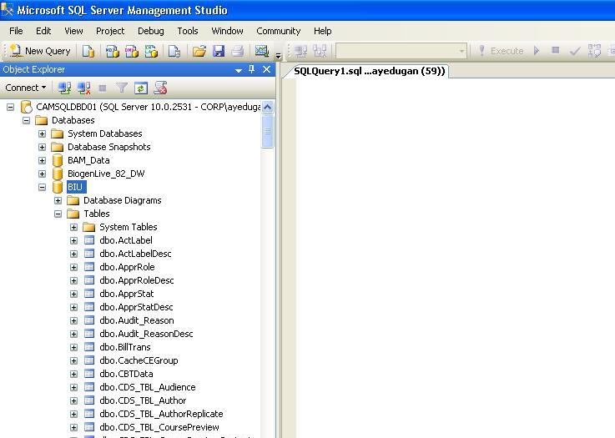
Task: Click the Refresh icon in Object Explorer
Action: pos(141,88)
